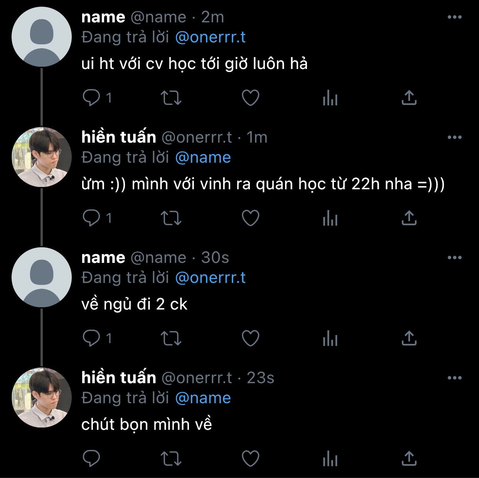The width and height of the screenshot is (479, 478).
Task: Open more options on the 30s tweet
Action: tap(454, 258)
